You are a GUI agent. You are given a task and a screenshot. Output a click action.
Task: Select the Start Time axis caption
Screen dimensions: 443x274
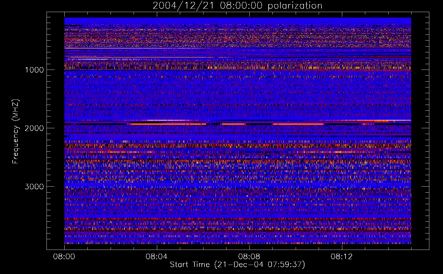coord(237,265)
